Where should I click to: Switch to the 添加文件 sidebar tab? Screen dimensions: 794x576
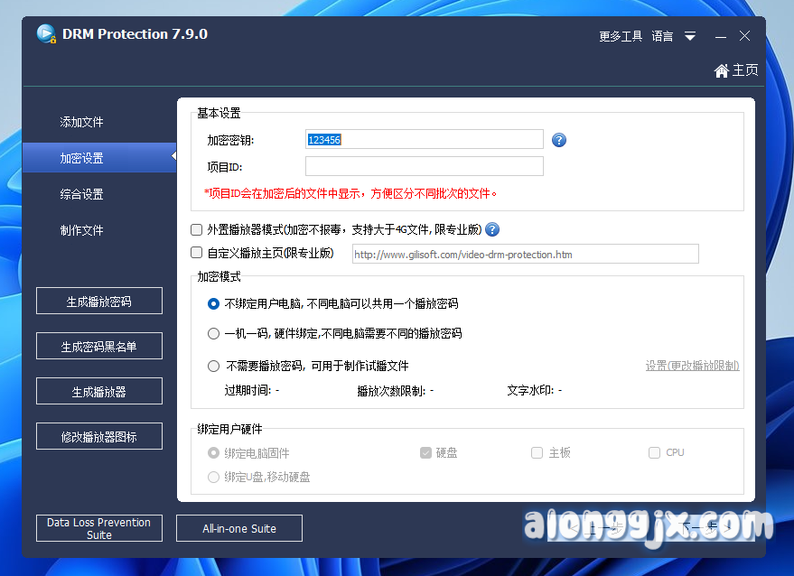[x=82, y=122]
